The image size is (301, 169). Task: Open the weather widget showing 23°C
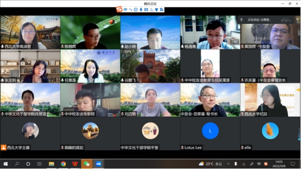coord(210,164)
